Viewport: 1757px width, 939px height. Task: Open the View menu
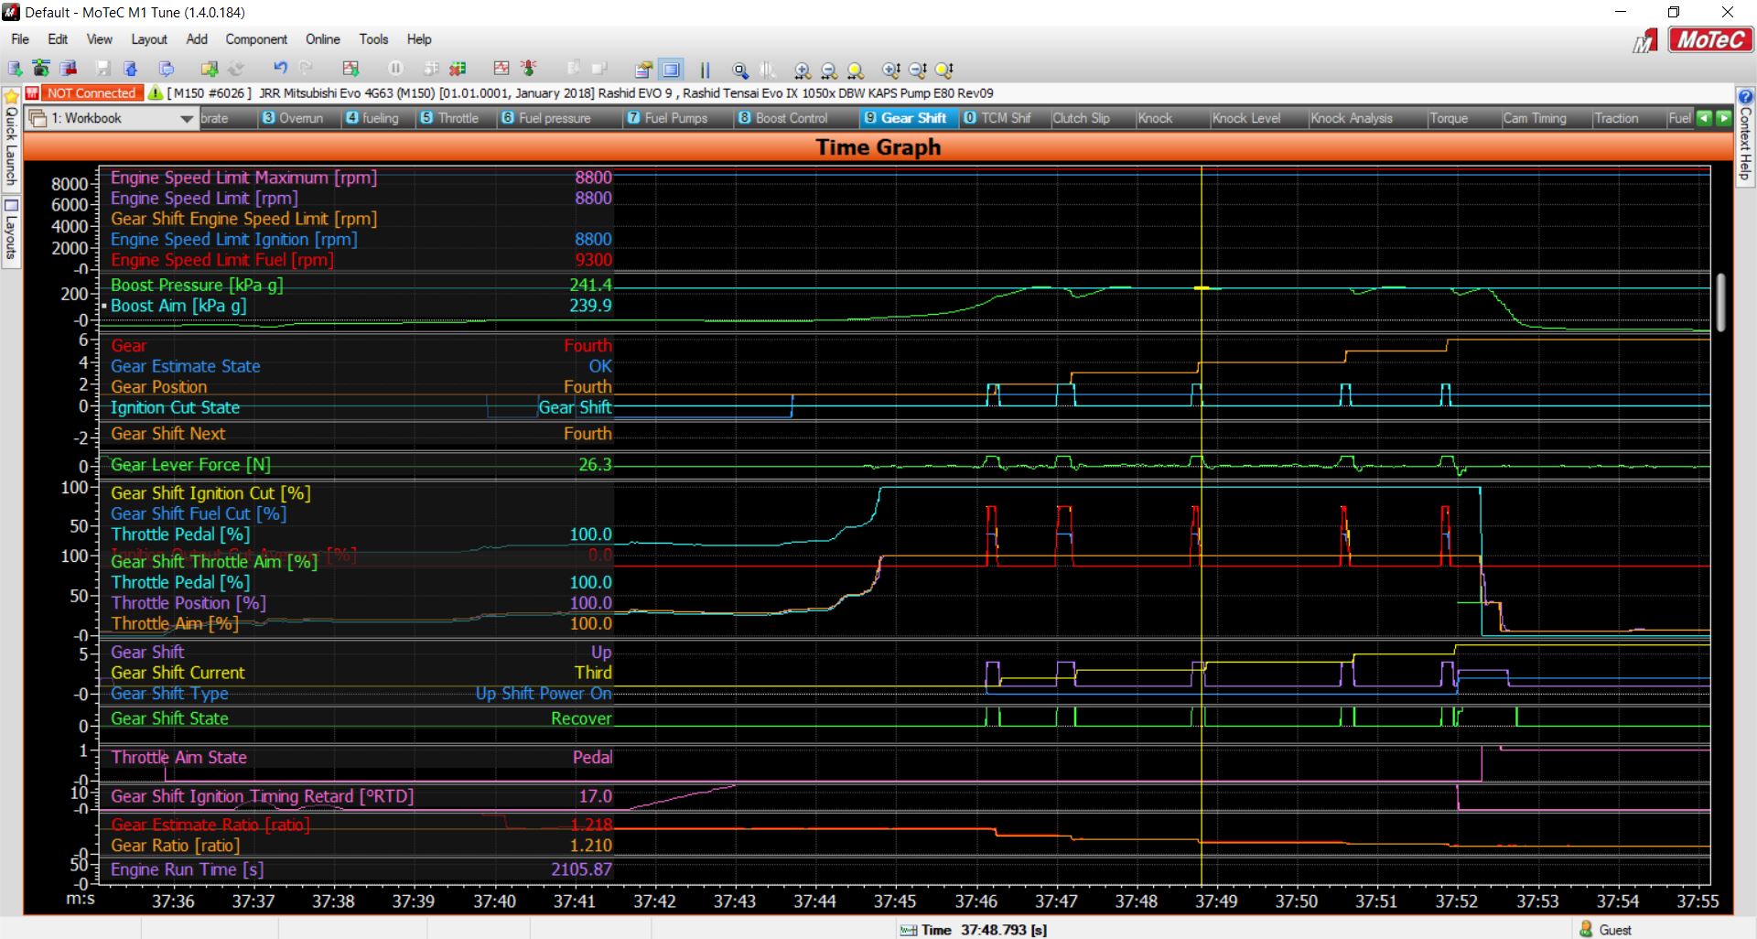click(x=99, y=39)
